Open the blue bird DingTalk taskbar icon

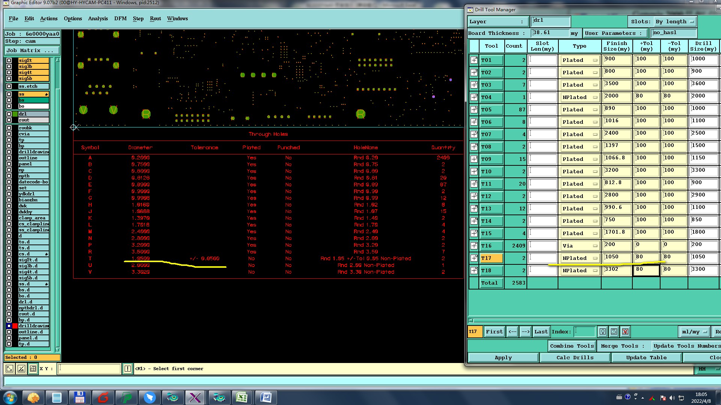tap(150, 397)
